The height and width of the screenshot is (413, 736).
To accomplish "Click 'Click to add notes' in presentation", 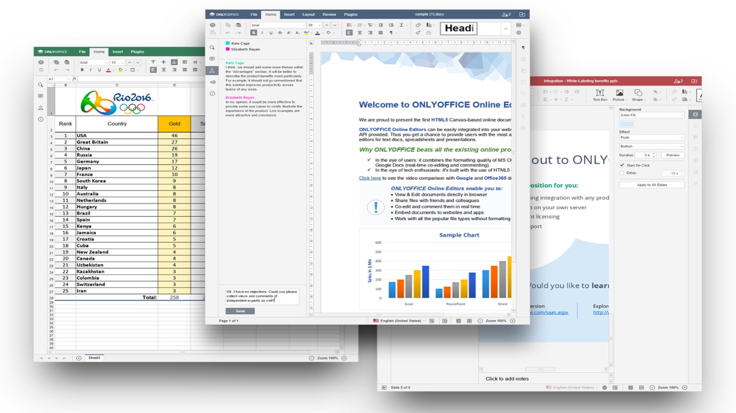I will [507, 379].
